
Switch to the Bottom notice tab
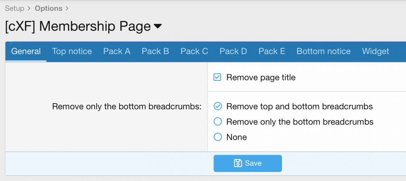pos(324,51)
